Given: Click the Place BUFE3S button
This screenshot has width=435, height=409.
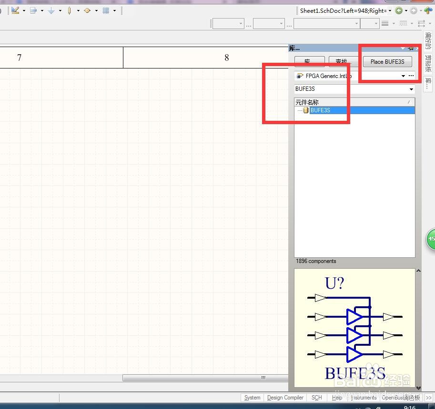Looking at the screenshot, I should tap(387, 61).
